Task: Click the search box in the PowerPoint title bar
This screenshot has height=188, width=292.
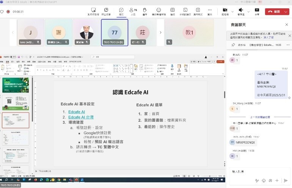Action: (x=113, y=57)
